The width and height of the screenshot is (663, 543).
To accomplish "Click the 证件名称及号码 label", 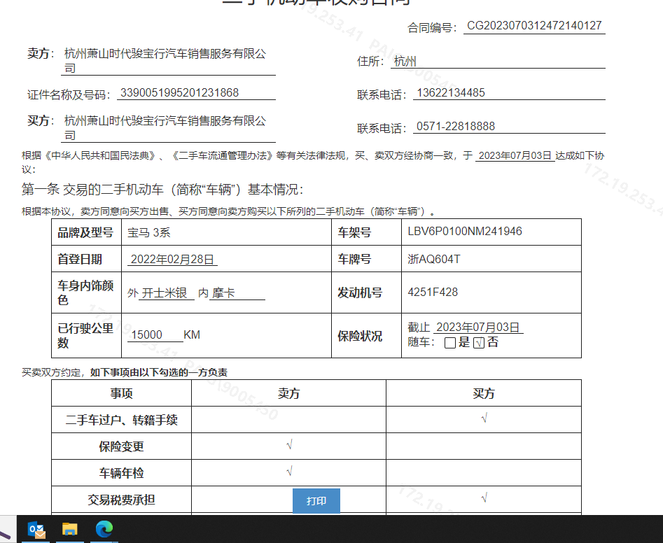I will [69, 94].
